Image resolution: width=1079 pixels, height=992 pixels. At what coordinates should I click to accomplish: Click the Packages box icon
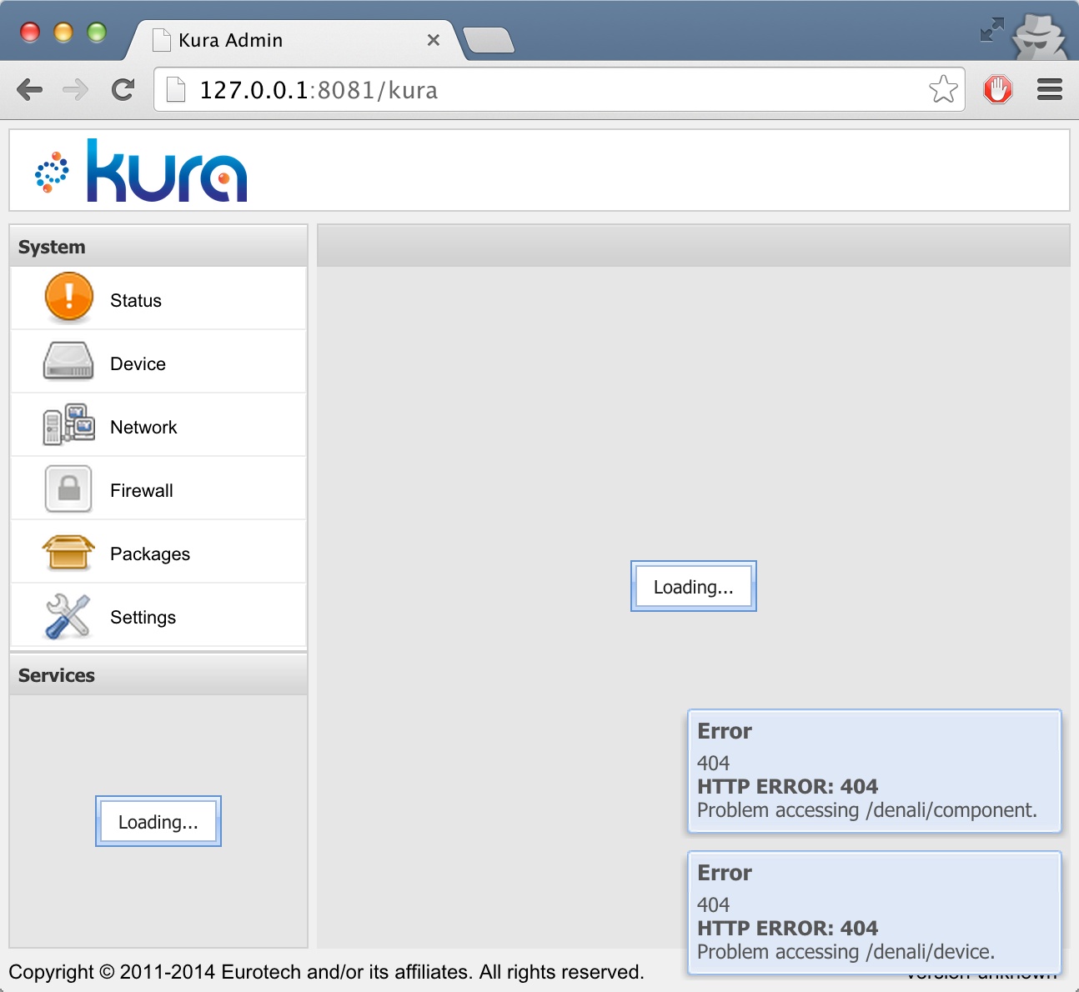68,552
